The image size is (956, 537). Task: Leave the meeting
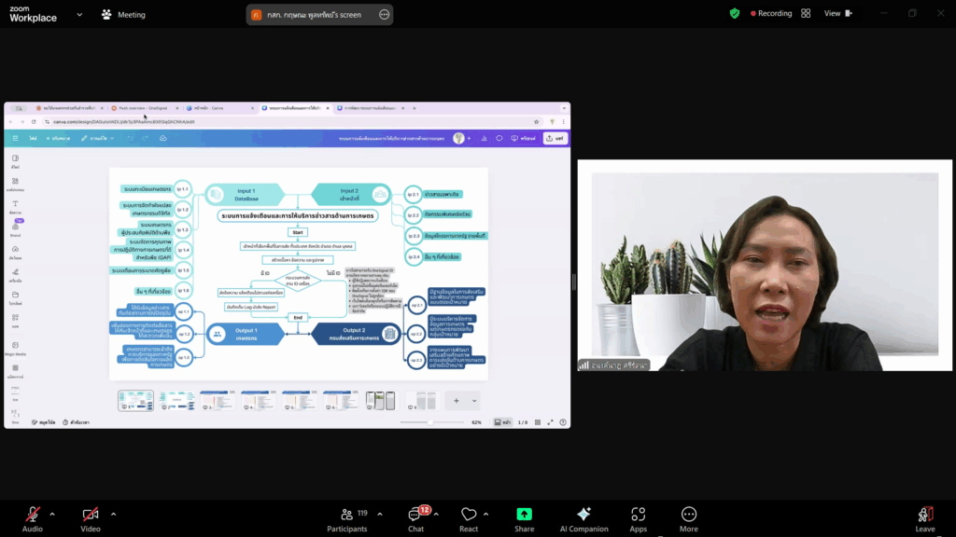click(924, 515)
